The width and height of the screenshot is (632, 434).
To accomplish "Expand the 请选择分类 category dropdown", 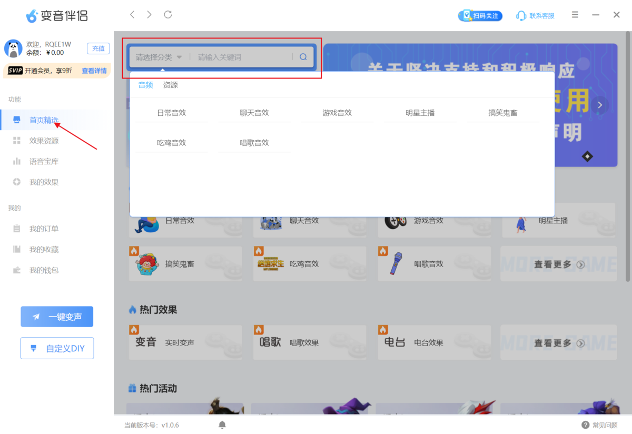I will click(159, 57).
